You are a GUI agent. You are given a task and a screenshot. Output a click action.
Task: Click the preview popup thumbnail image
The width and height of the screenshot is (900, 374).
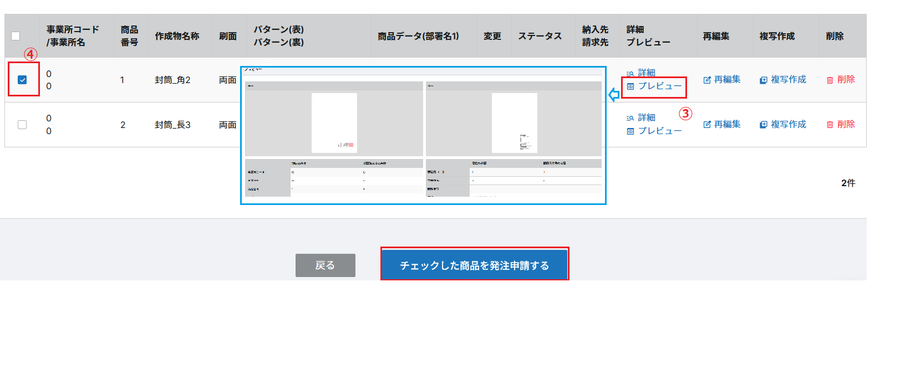coord(423,136)
